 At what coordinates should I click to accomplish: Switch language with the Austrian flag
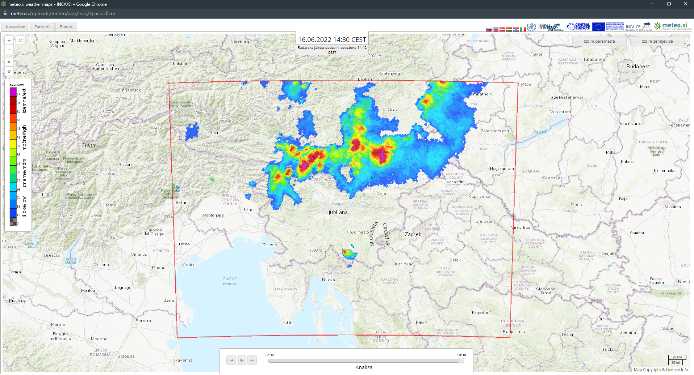502,29
